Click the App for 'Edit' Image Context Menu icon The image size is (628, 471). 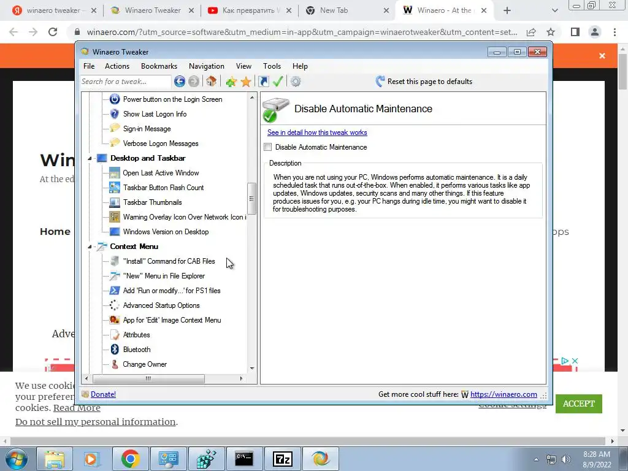click(x=115, y=320)
